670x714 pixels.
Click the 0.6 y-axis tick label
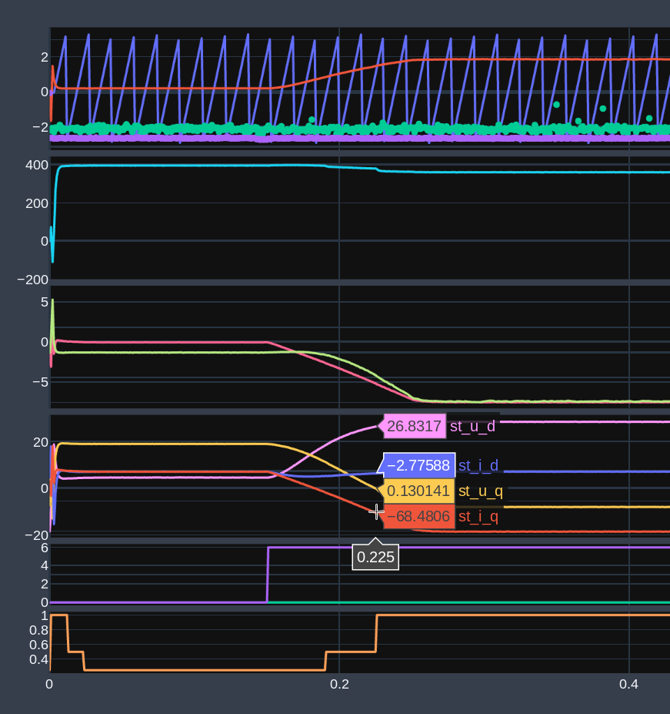click(x=38, y=645)
